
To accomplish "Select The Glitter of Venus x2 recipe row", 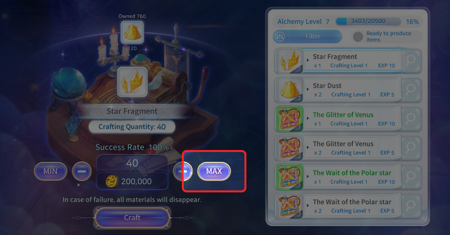I will pyautogui.click(x=348, y=148).
